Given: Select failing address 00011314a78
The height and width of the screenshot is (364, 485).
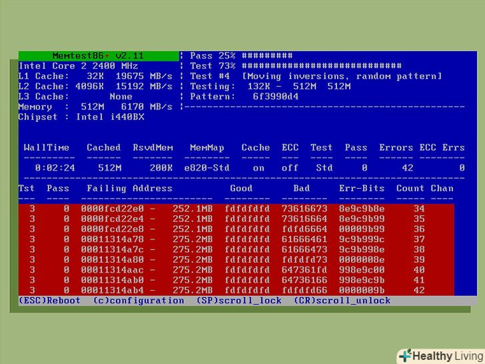Looking at the screenshot, I should (113, 239).
